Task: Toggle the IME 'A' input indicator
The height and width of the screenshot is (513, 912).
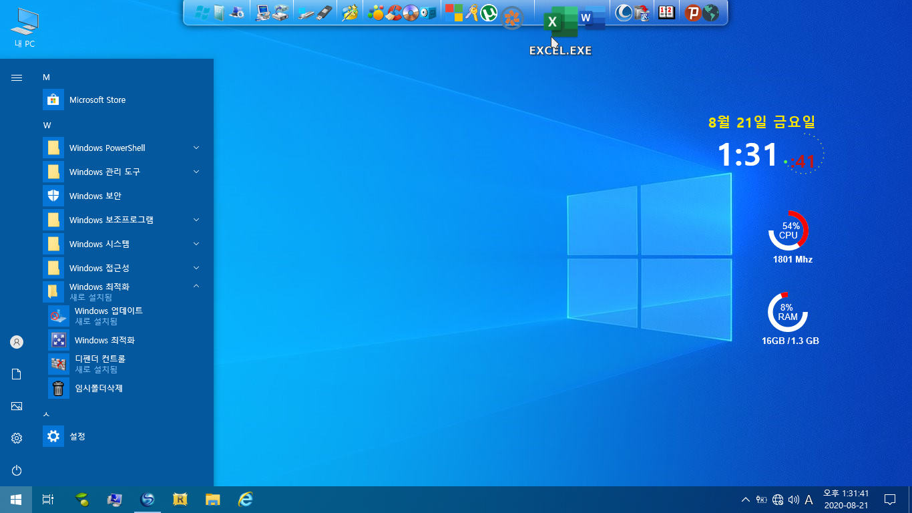Action: 809,500
